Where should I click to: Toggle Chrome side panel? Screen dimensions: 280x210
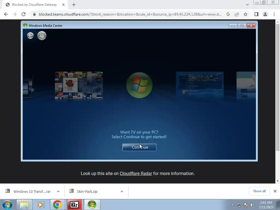pyautogui.click(x=256, y=14)
